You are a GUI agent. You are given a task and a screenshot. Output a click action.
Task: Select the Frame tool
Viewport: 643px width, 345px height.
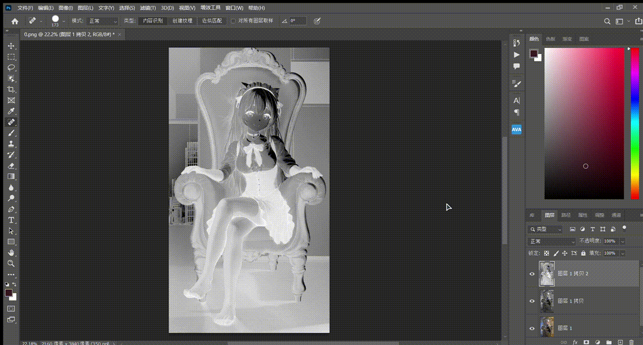[11, 101]
